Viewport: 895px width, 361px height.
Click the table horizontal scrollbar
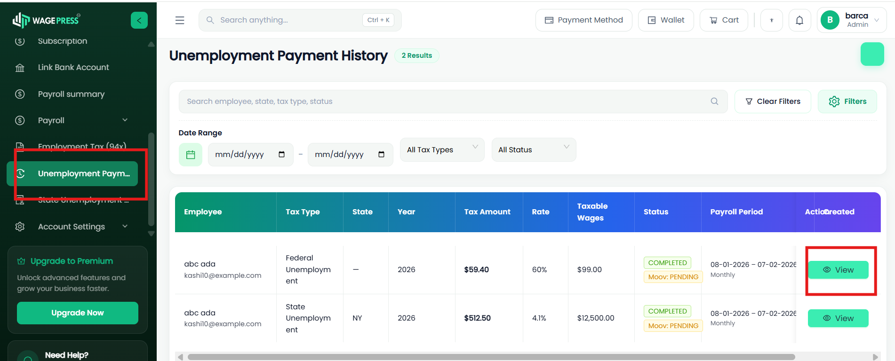(x=491, y=357)
